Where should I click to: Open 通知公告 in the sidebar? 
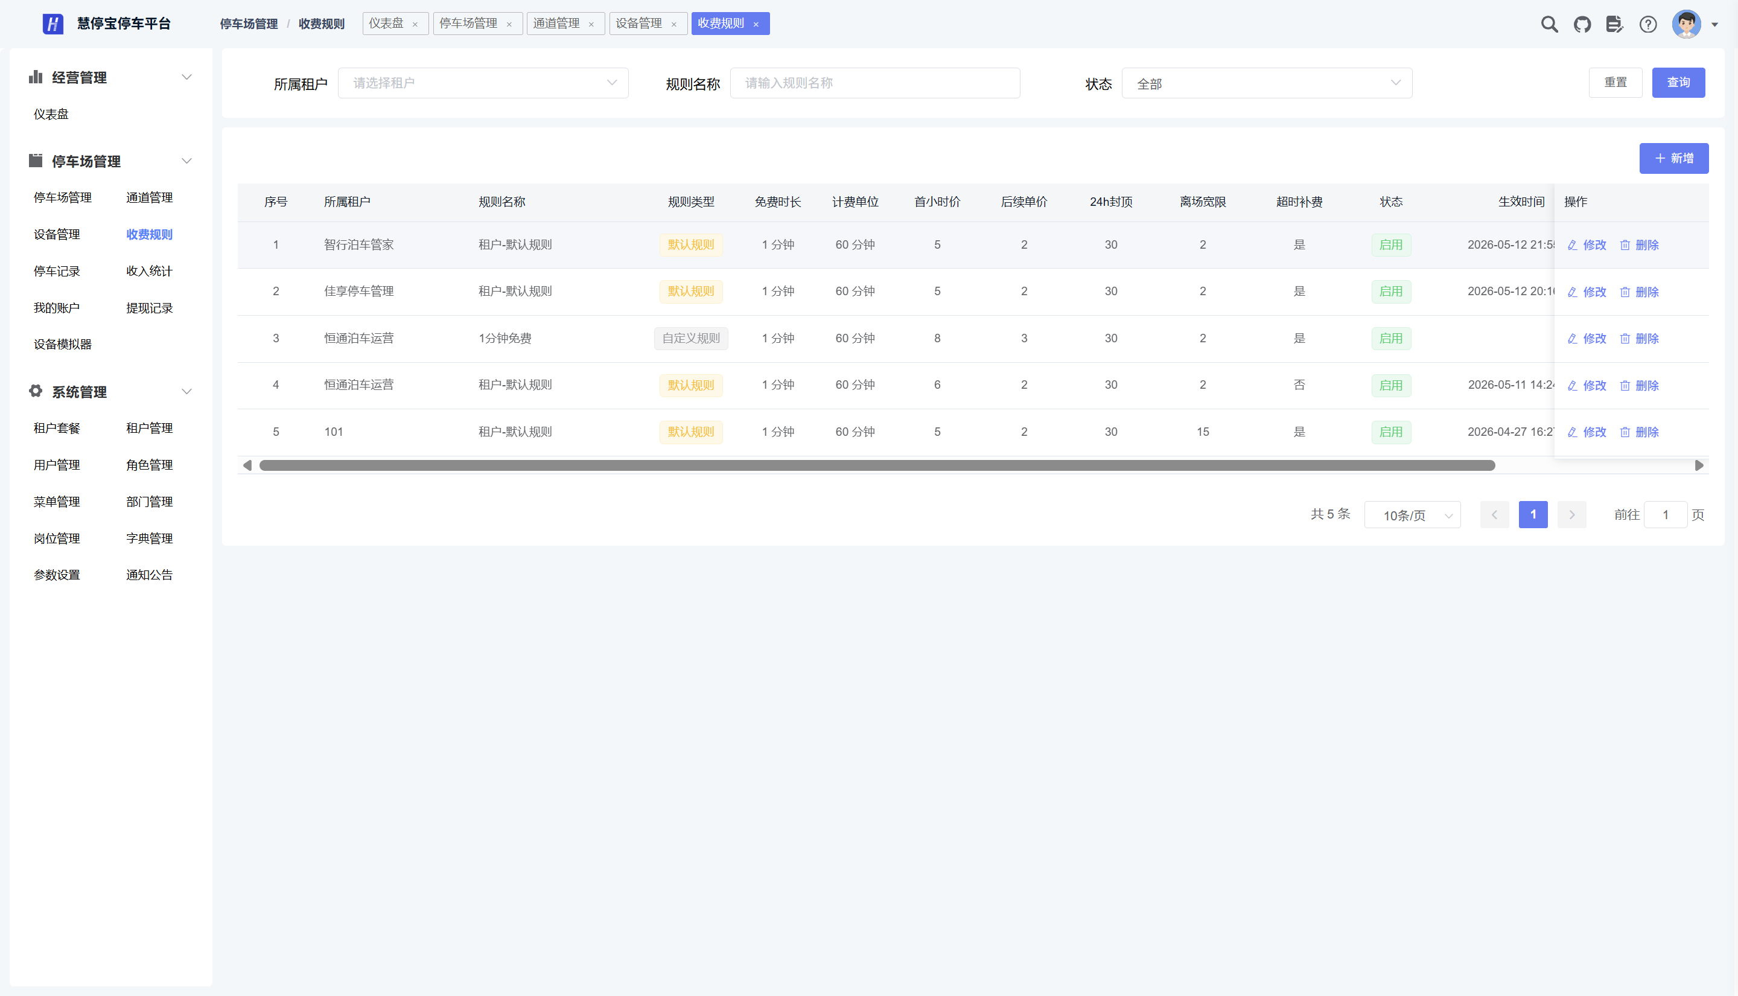click(x=149, y=575)
